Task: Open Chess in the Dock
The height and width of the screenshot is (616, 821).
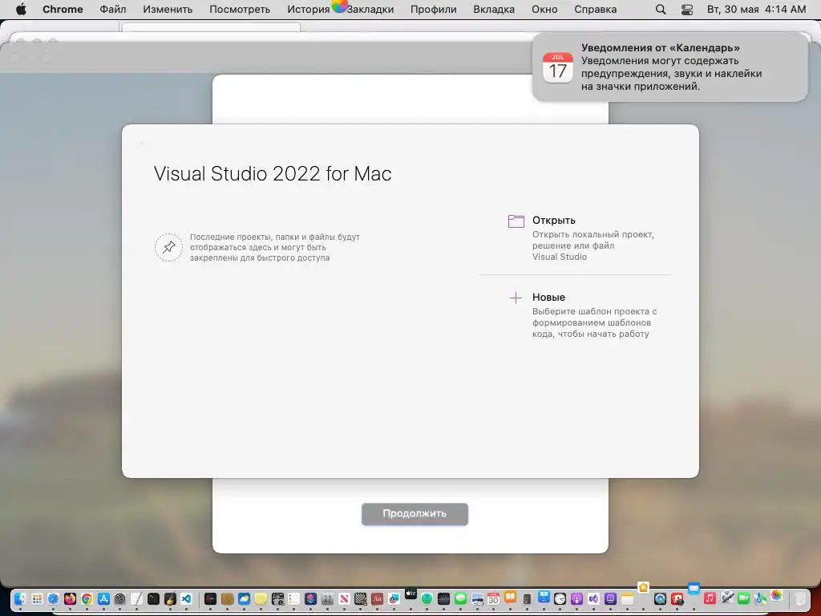Action: (x=360, y=598)
